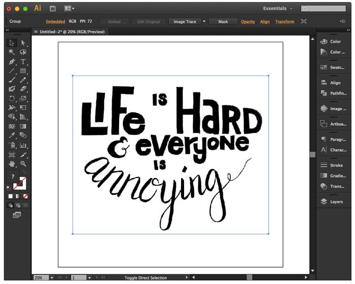Viewport: 355px width, 284px height.
Task: Open the Transform link
Action: 285,21
